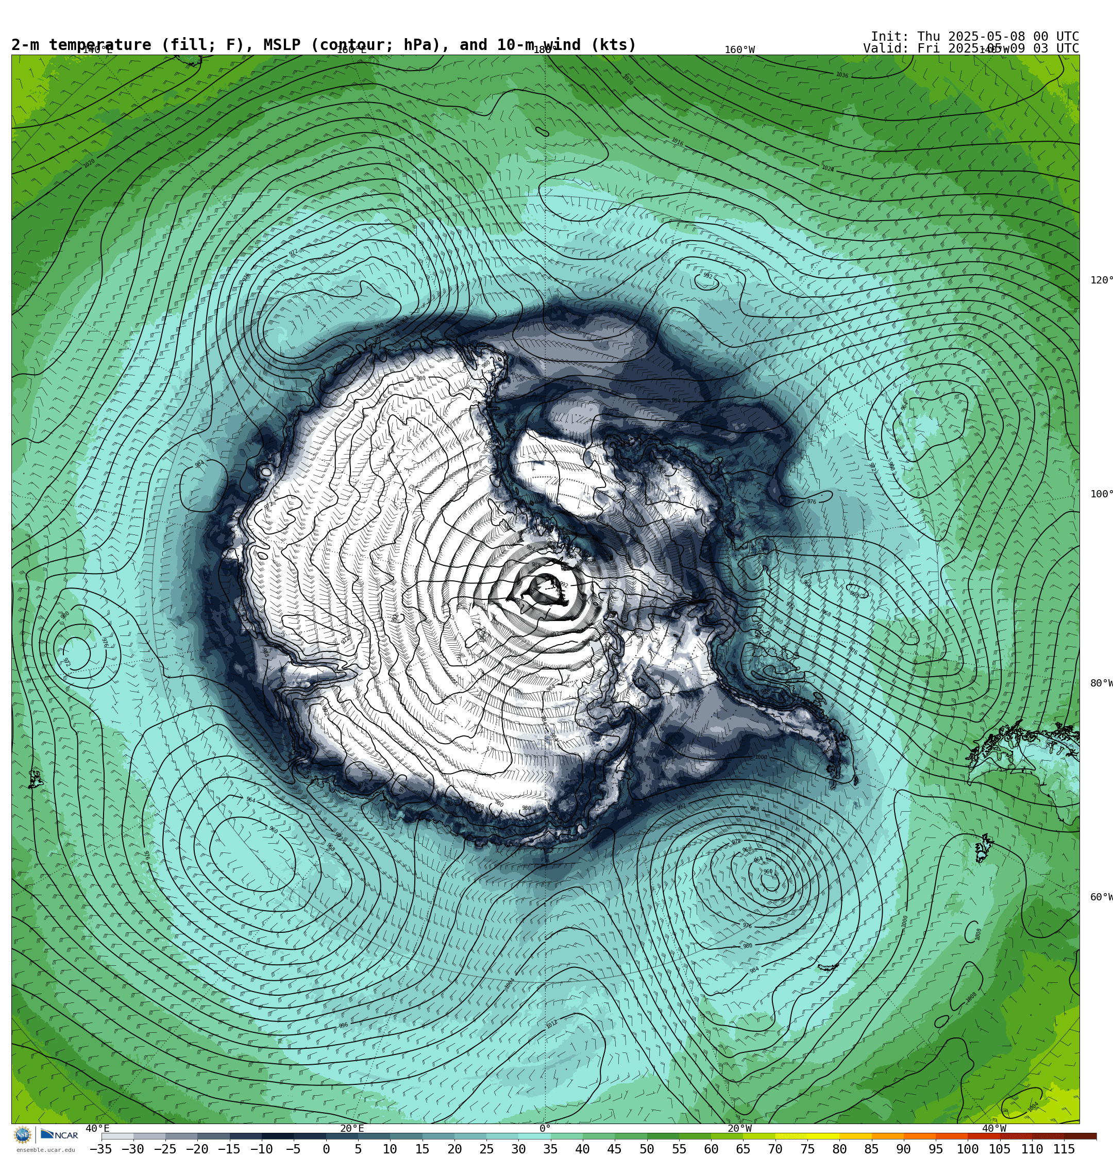1113x1156 pixels.
Task: Pick the colorbar swatch between 110 and 115
Action: coord(1048,1136)
